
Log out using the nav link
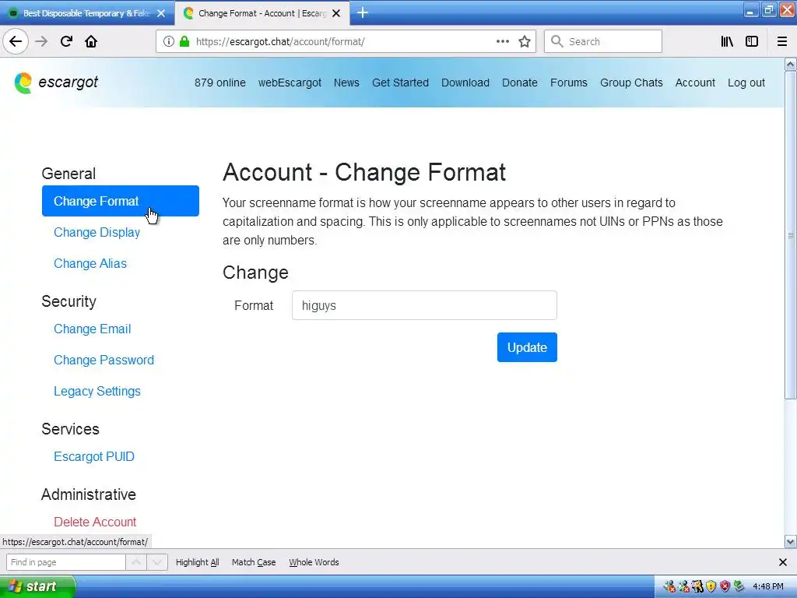(x=746, y=83)
